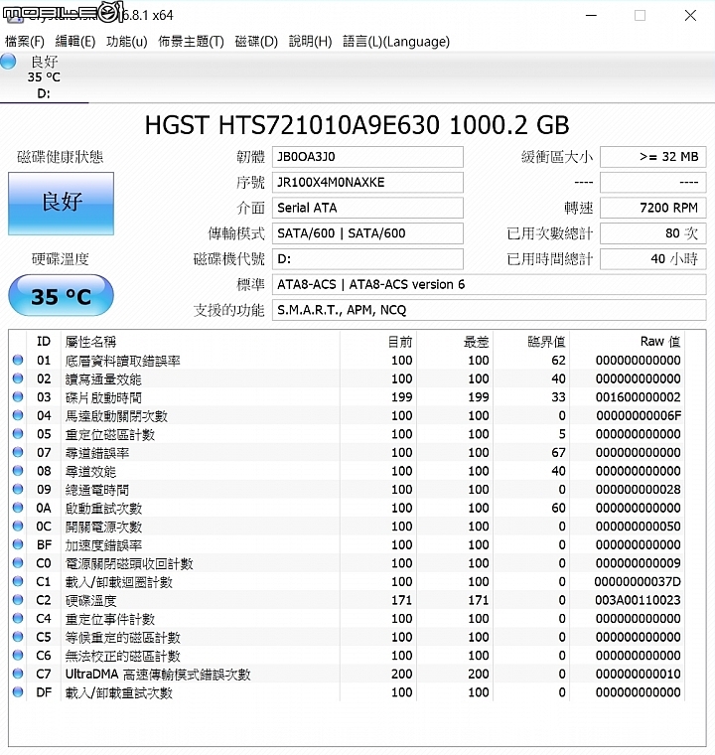Click the status dot for attribute C1
The height and width of the screenshot is (755, 715).
(18, 581)
